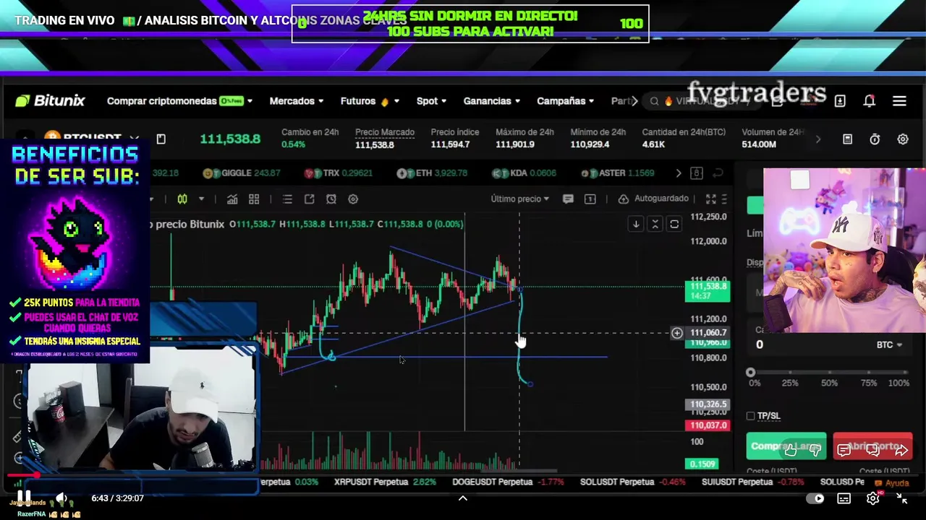Open the alarm clock alert icon
This screenshot has width=926, height=520.
(x=331, y=199)
